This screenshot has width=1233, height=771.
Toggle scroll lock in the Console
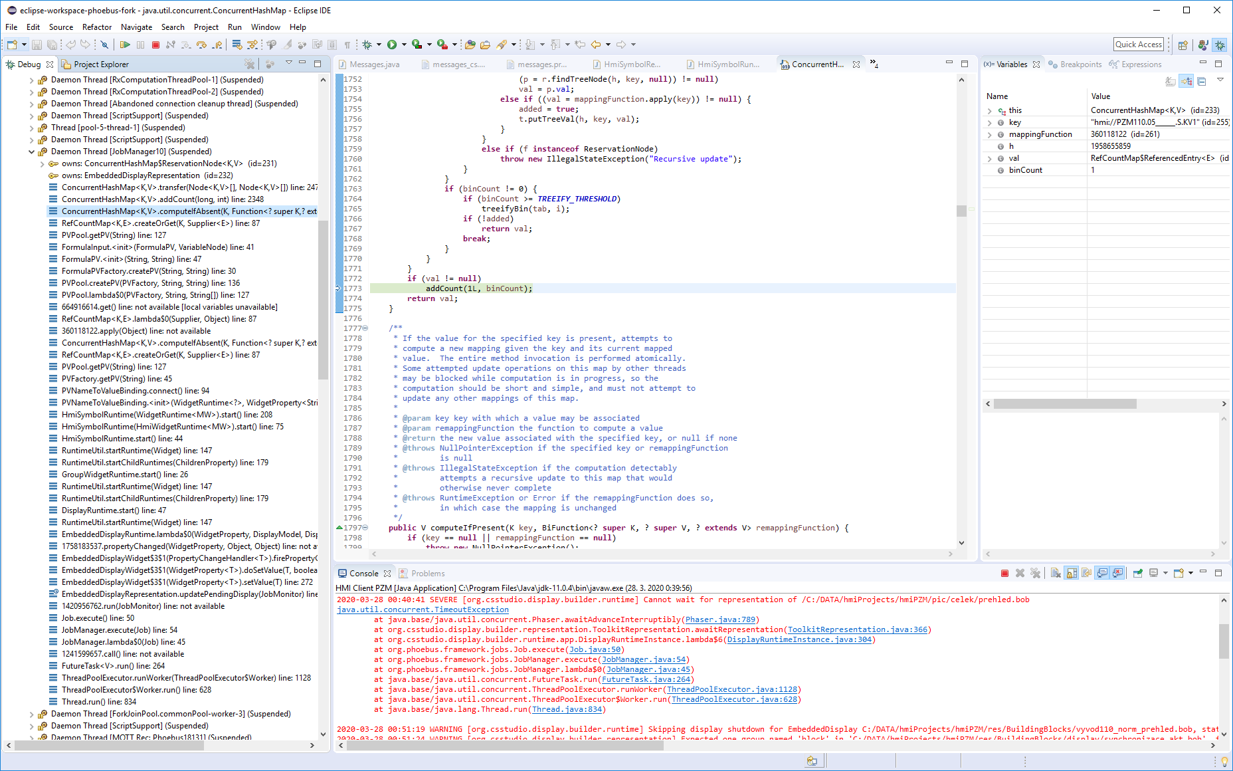pyautogui.click(x=1072, y=573)
